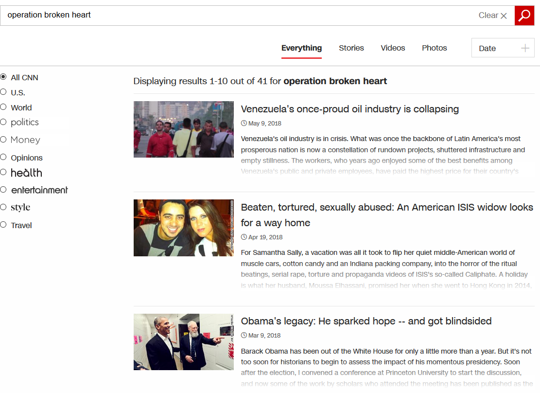Click the Samantha Sally article summary text
The width and height of the screenshot is (540, 393).
(x=386, y=269)
